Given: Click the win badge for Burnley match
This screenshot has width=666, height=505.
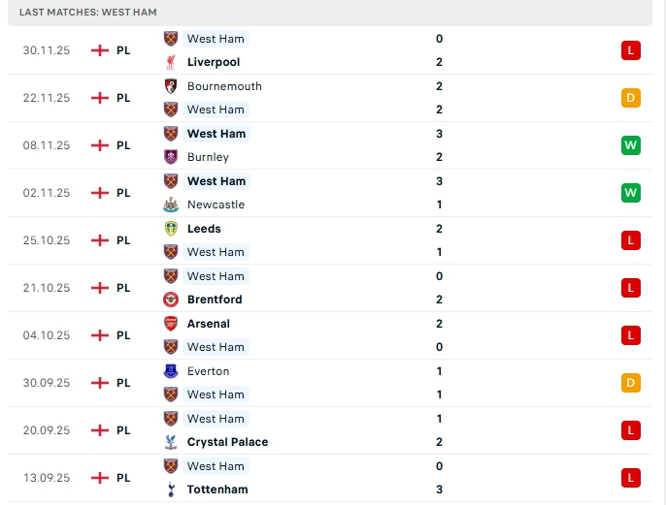Looking at the screenshot, I should click(x=631, y=145).
